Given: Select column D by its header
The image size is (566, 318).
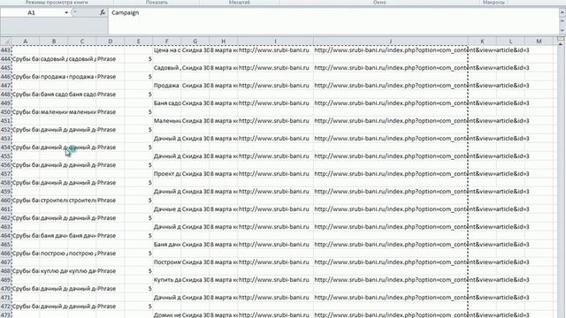Looking at the screenshot, I should (x=110, y=42).
